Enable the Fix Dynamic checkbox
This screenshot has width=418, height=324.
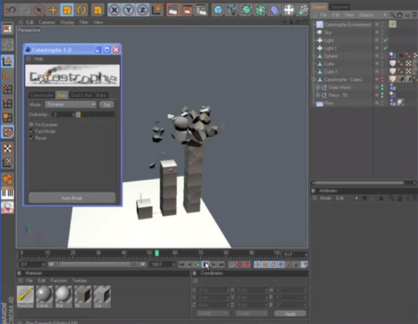point(32,125)
